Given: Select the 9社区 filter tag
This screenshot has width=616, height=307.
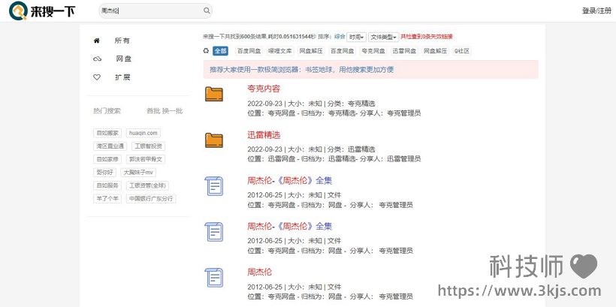Looking at the screenshot, I should (462, 50).
